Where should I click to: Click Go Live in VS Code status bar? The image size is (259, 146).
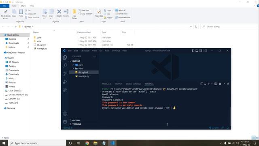click(x=214, y=128)
